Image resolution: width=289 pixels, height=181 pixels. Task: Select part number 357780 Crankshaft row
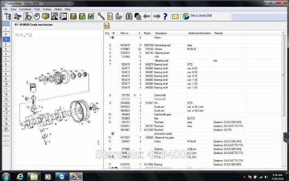pos(192,95)
